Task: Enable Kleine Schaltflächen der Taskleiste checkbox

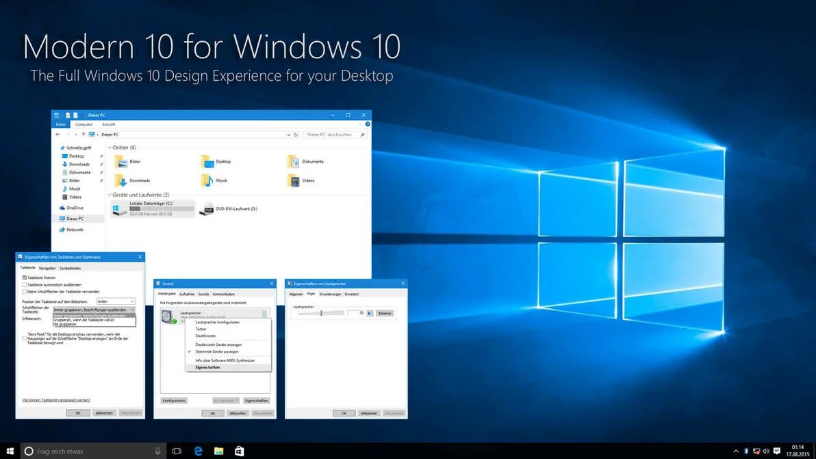Action: click(x=25, y=292)
